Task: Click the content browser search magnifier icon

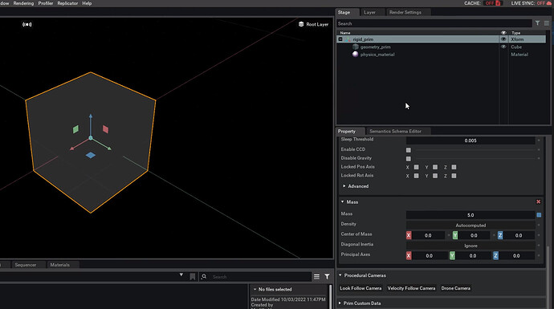Action: click(204, 277)
